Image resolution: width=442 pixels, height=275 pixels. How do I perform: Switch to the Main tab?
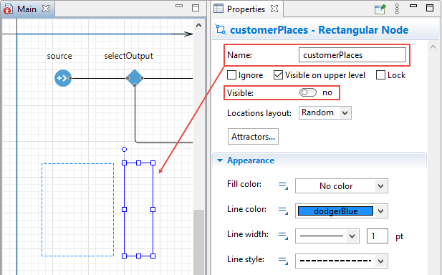coord(27,9)
